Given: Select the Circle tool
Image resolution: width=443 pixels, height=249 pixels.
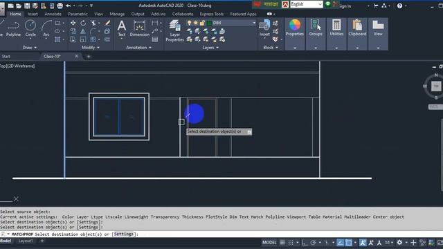Looking at the screenshot, I should point(30,29).
